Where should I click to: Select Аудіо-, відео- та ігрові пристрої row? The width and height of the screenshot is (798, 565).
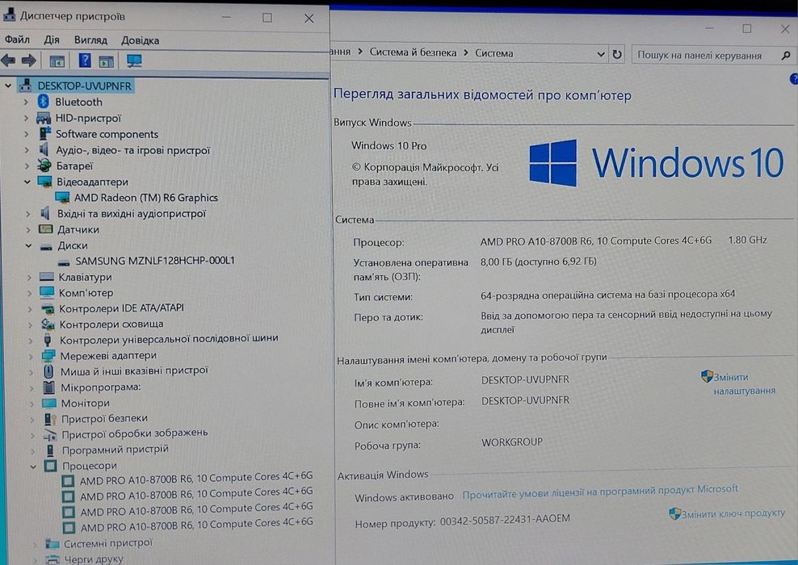pos(132,150)
